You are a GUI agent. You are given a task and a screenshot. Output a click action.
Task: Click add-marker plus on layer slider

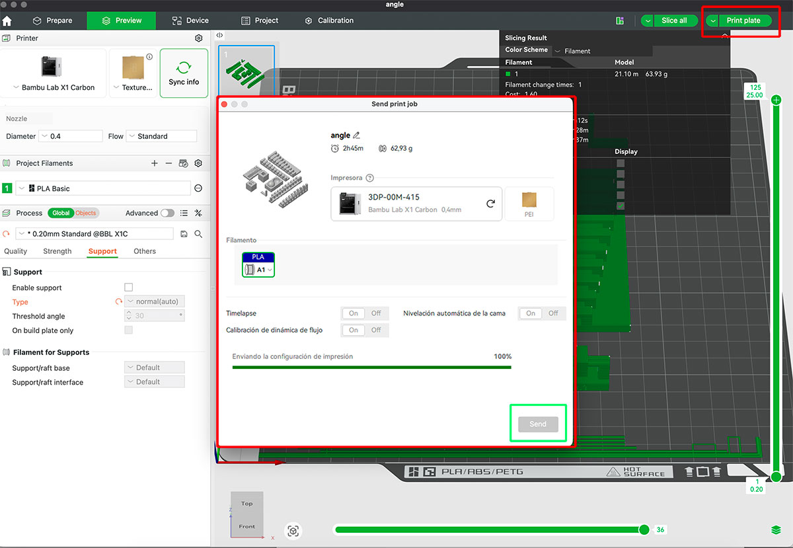(776, 100)
